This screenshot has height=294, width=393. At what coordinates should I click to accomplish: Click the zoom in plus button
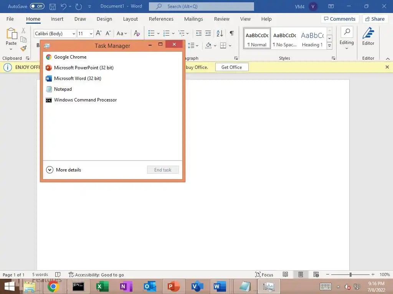pyautogui.click(x=373, y=274)
